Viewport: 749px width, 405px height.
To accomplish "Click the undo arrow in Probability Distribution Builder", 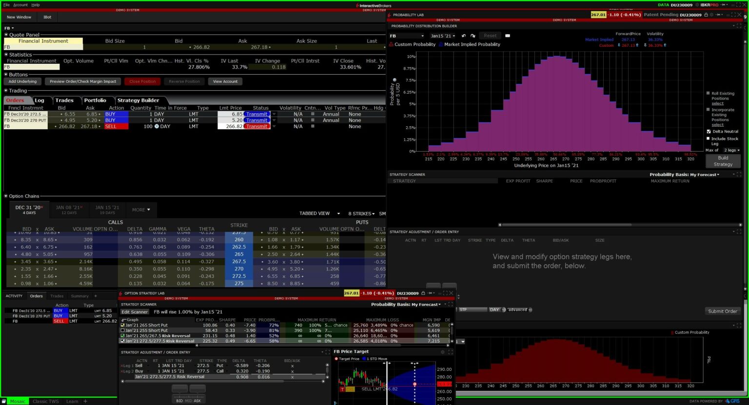I will pyautogui.click(x=463, y=36).
